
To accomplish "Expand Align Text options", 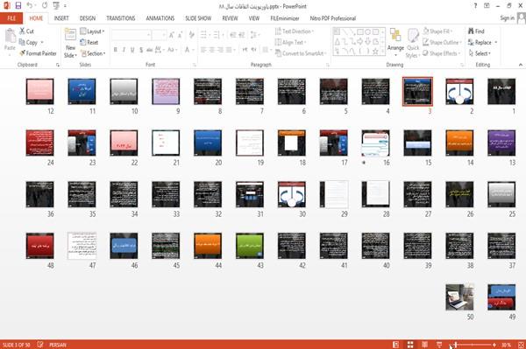I will (290, 42).
